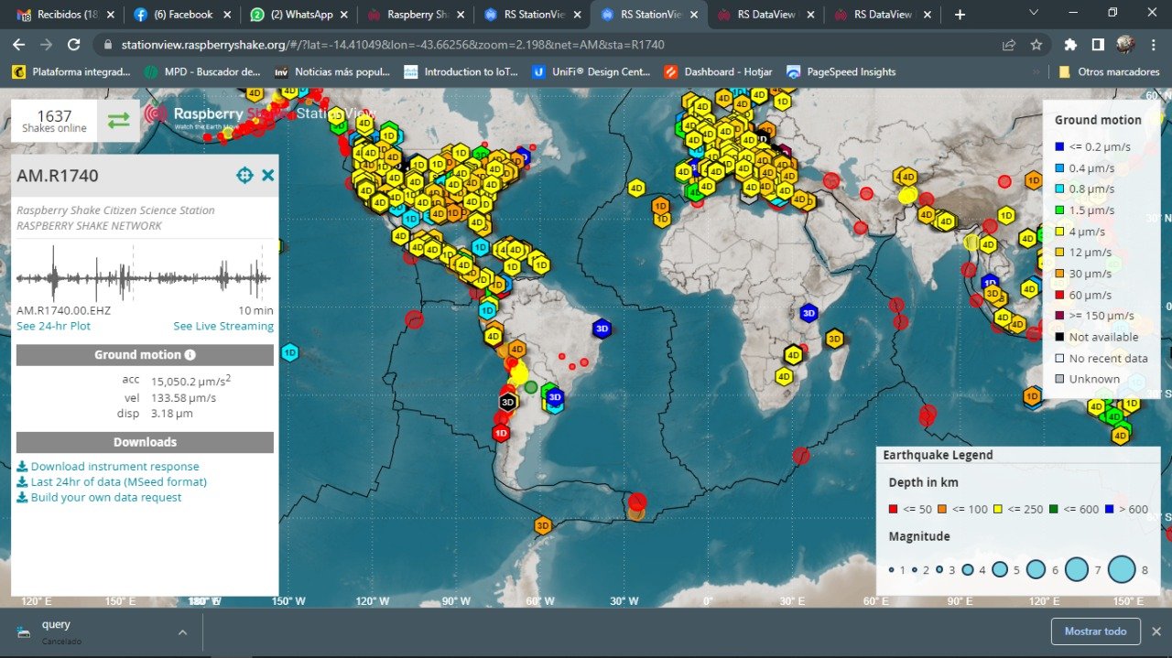Image resolution: width=1172 pixels, height=658 pixels.
Task: Click the Ground motion info icon
Action: click(190, 355)
